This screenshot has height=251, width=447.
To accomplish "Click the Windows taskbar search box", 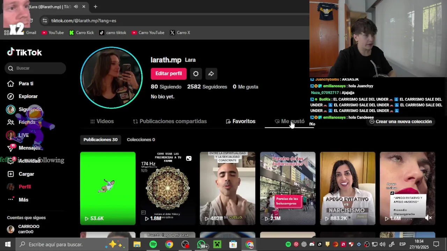I will [x=73, y=244].
